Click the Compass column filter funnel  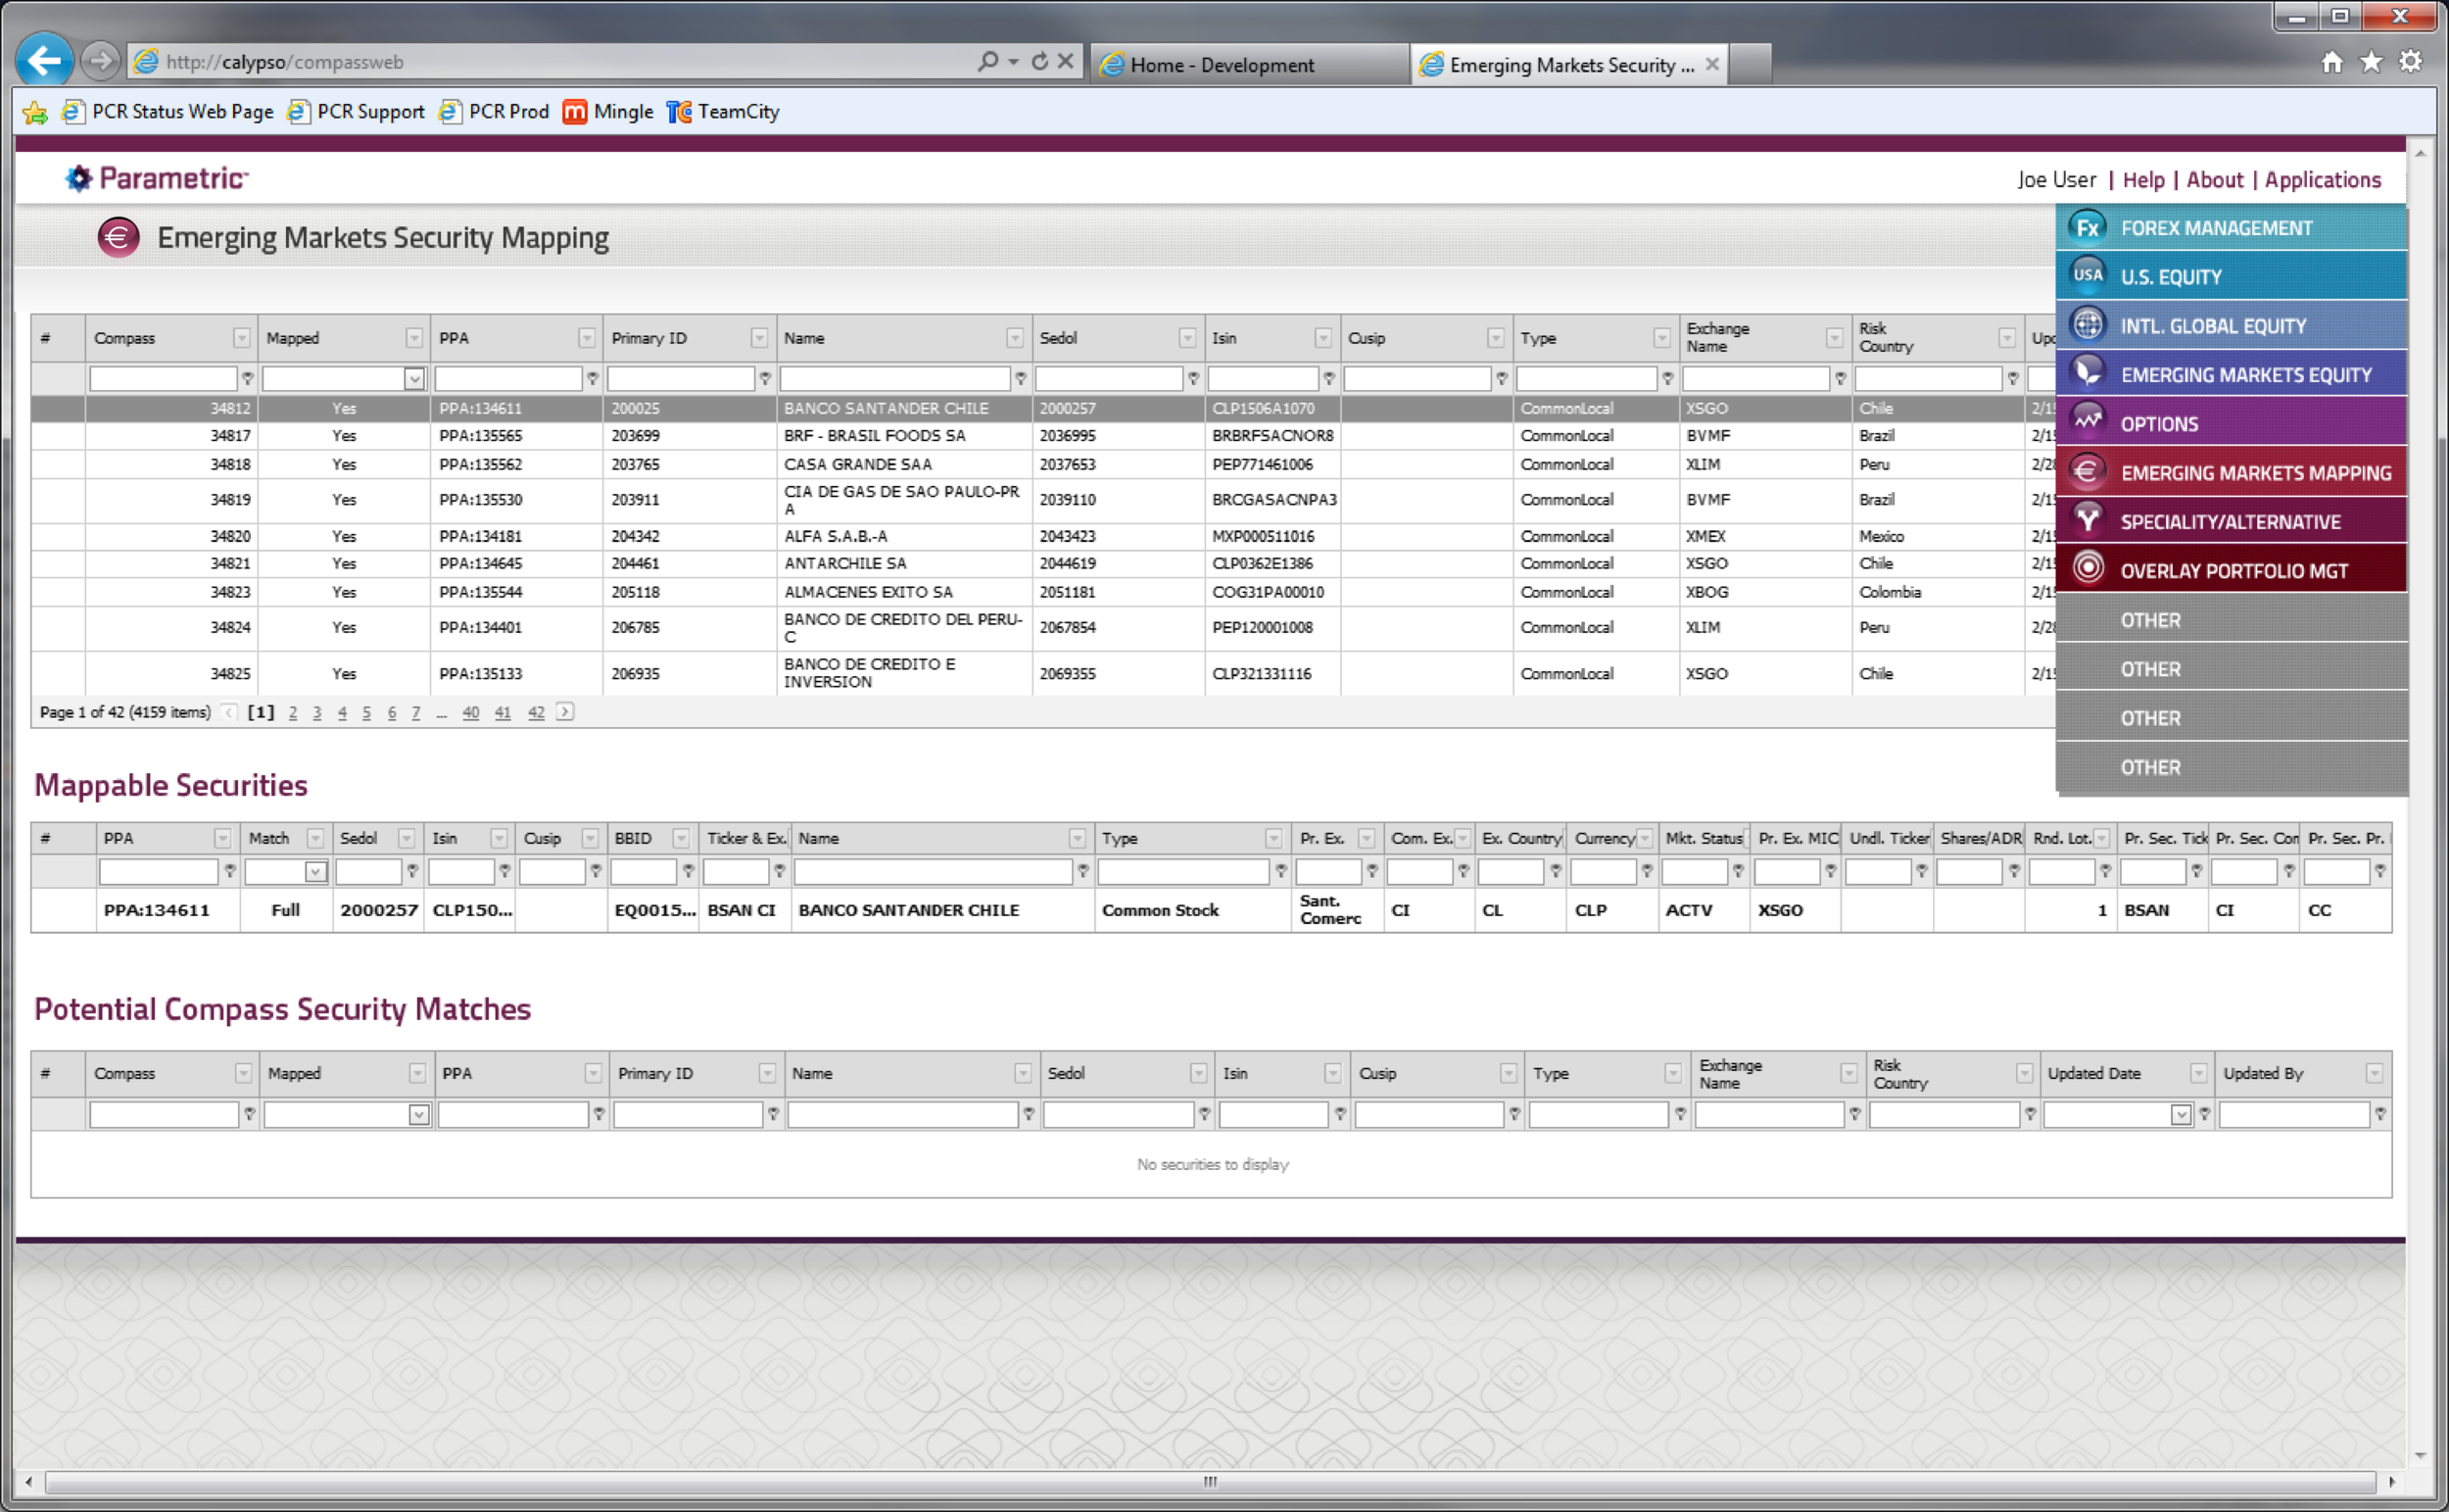pos(247,379)
